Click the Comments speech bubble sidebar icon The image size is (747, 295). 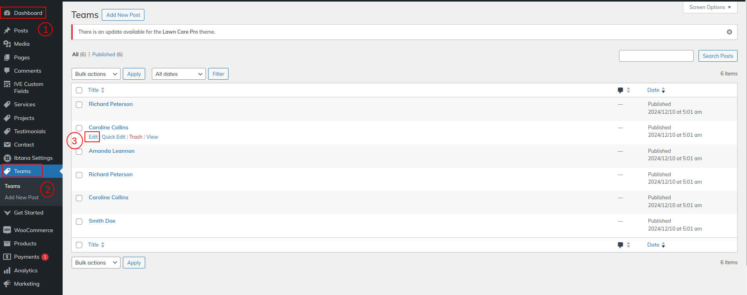7,71
